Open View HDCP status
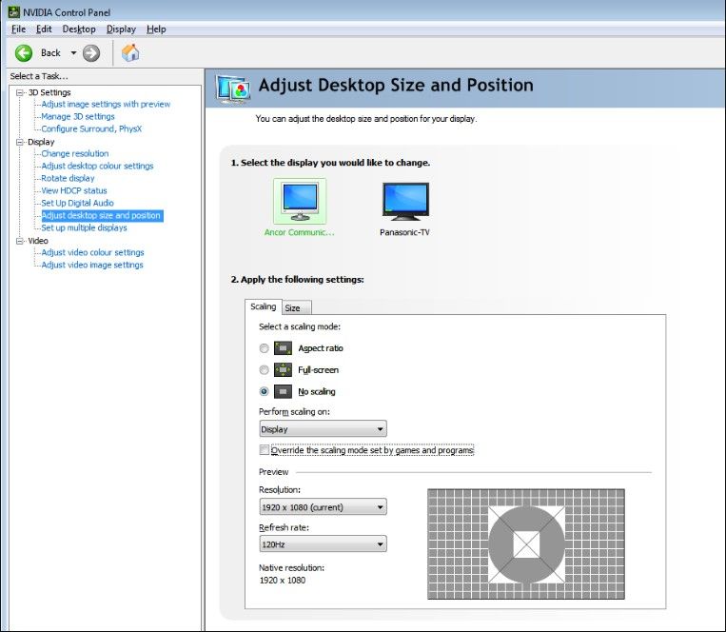Viewport: 726px width, 632px height. (74, 190)
